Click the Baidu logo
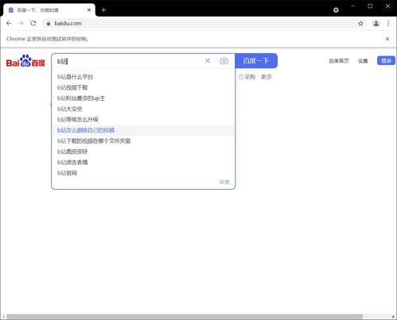This screenshot has height=320, width=397. tap(25, 61)
